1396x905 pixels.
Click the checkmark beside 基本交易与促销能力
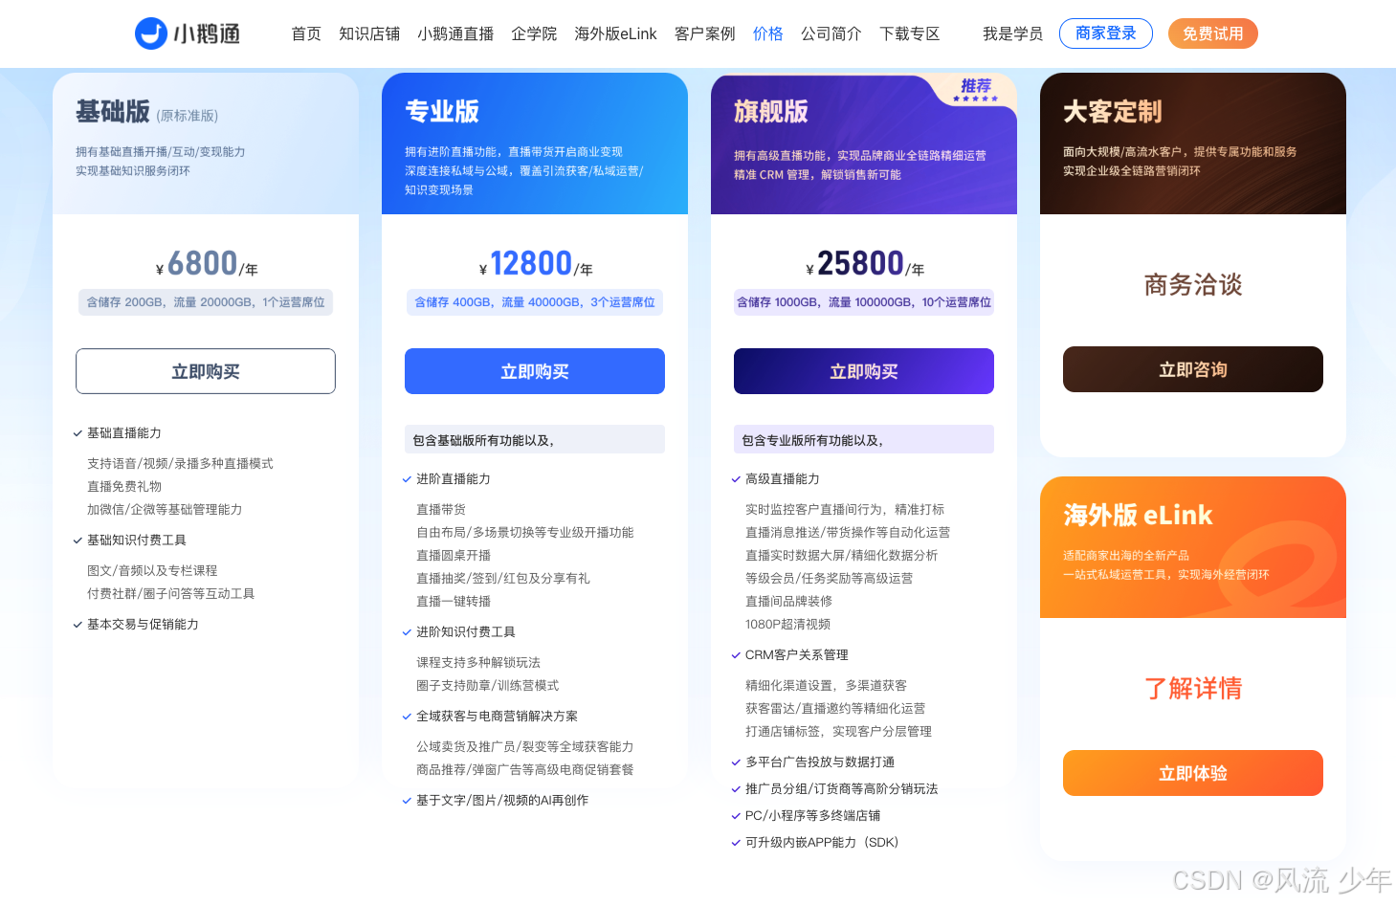coord(78,625)
